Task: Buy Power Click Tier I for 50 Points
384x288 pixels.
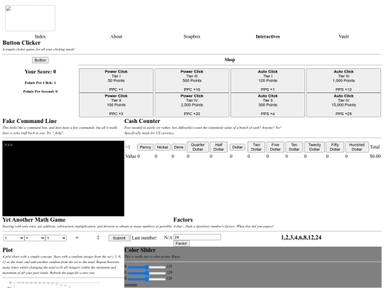Action: pyautogui.click(x=116, y=80)
